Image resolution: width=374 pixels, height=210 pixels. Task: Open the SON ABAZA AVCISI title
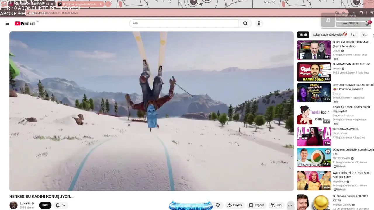[346, 129]
